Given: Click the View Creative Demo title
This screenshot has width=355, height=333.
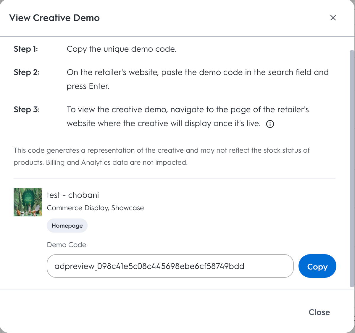Looking at the screenshot, I should (x=54, y=18).
